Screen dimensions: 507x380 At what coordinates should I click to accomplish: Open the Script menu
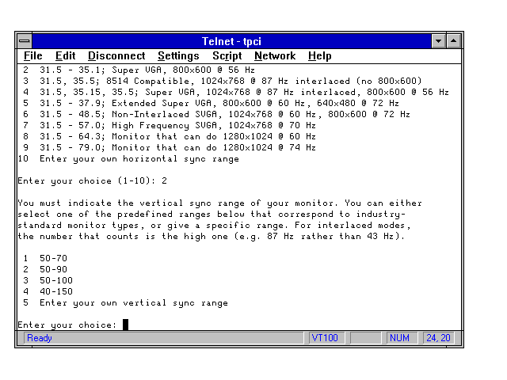click(x=227, y=56)
